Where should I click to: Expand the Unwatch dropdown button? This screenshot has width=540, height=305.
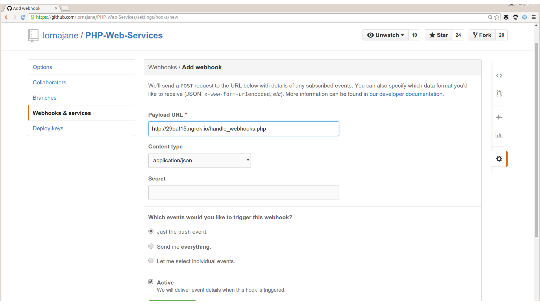[385, 35]
